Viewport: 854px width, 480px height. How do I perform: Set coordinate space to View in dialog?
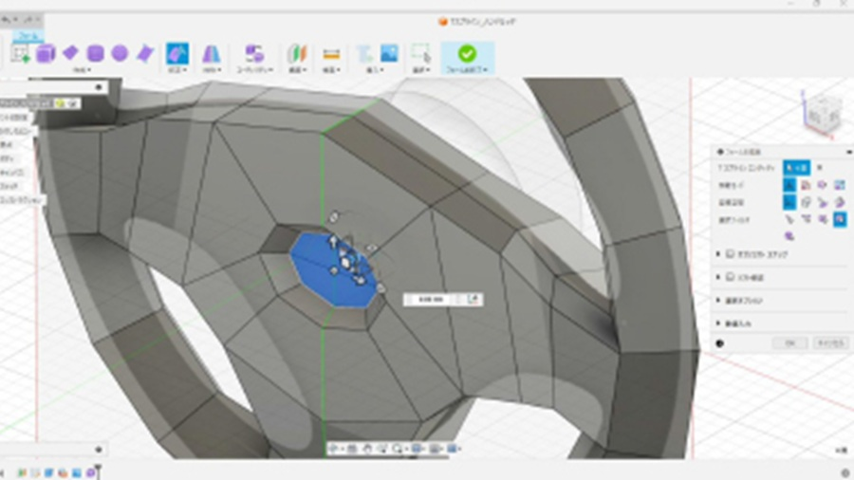point(806,202)
